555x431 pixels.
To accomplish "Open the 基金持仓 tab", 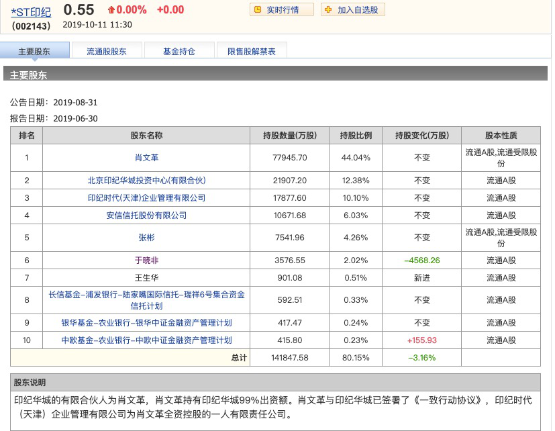I will click(179, 51).
